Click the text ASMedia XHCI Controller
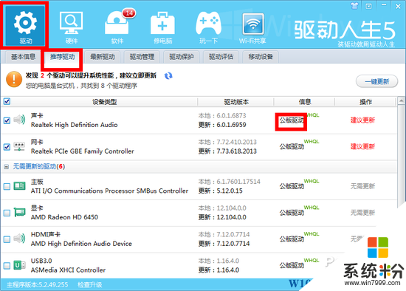Image resolution: width=406 pixels, height=291 pixels. click(x=68, y=270)
